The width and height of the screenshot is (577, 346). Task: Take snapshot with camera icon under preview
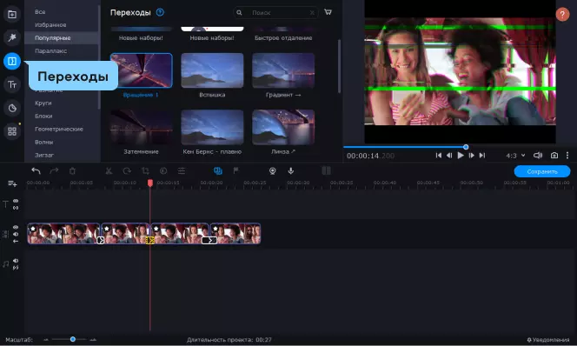(x=554, y=156)
